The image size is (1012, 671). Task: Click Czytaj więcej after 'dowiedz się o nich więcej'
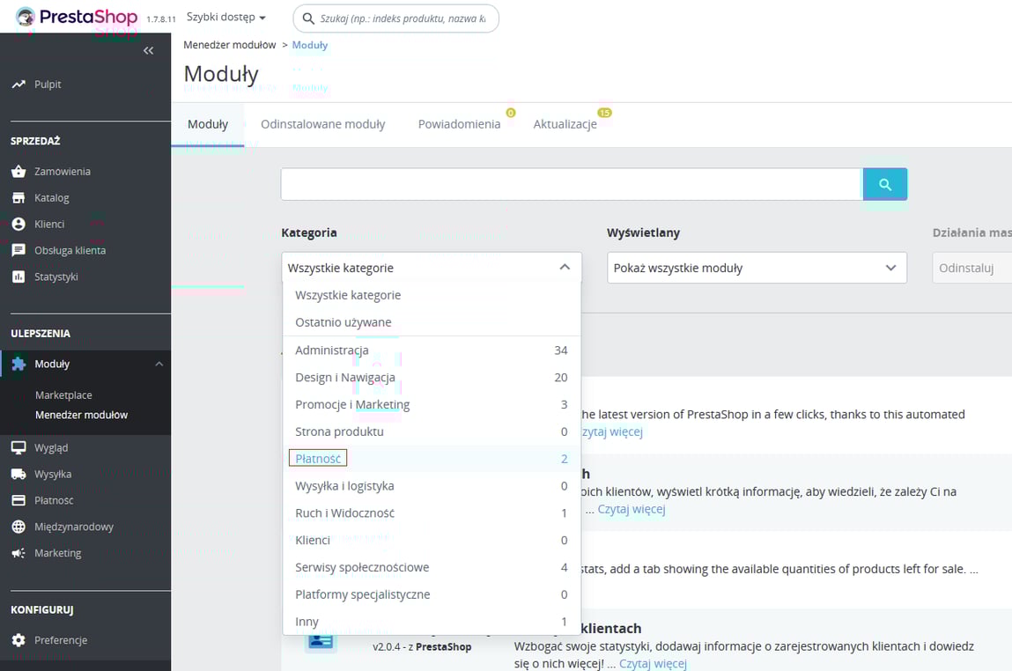point(654,663)
